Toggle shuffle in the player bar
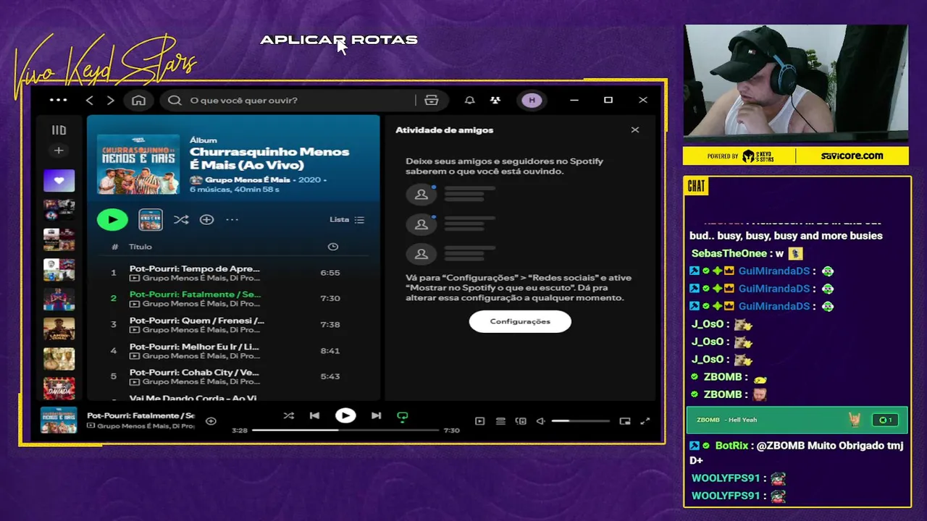 click(289, 415)
